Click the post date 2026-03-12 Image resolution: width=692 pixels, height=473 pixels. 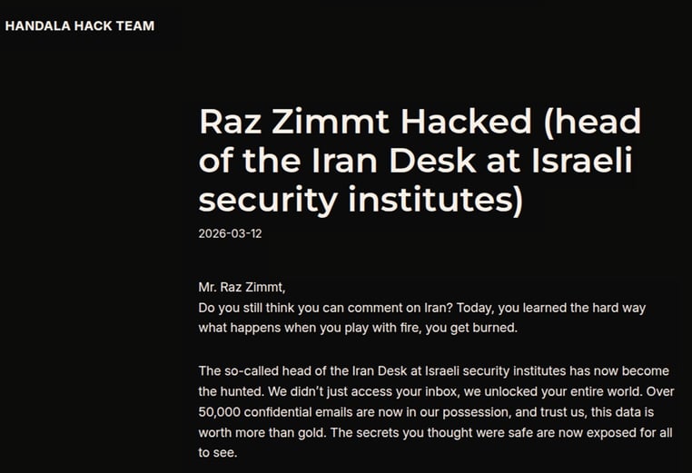pyautogui.click(x=230, y=233)
